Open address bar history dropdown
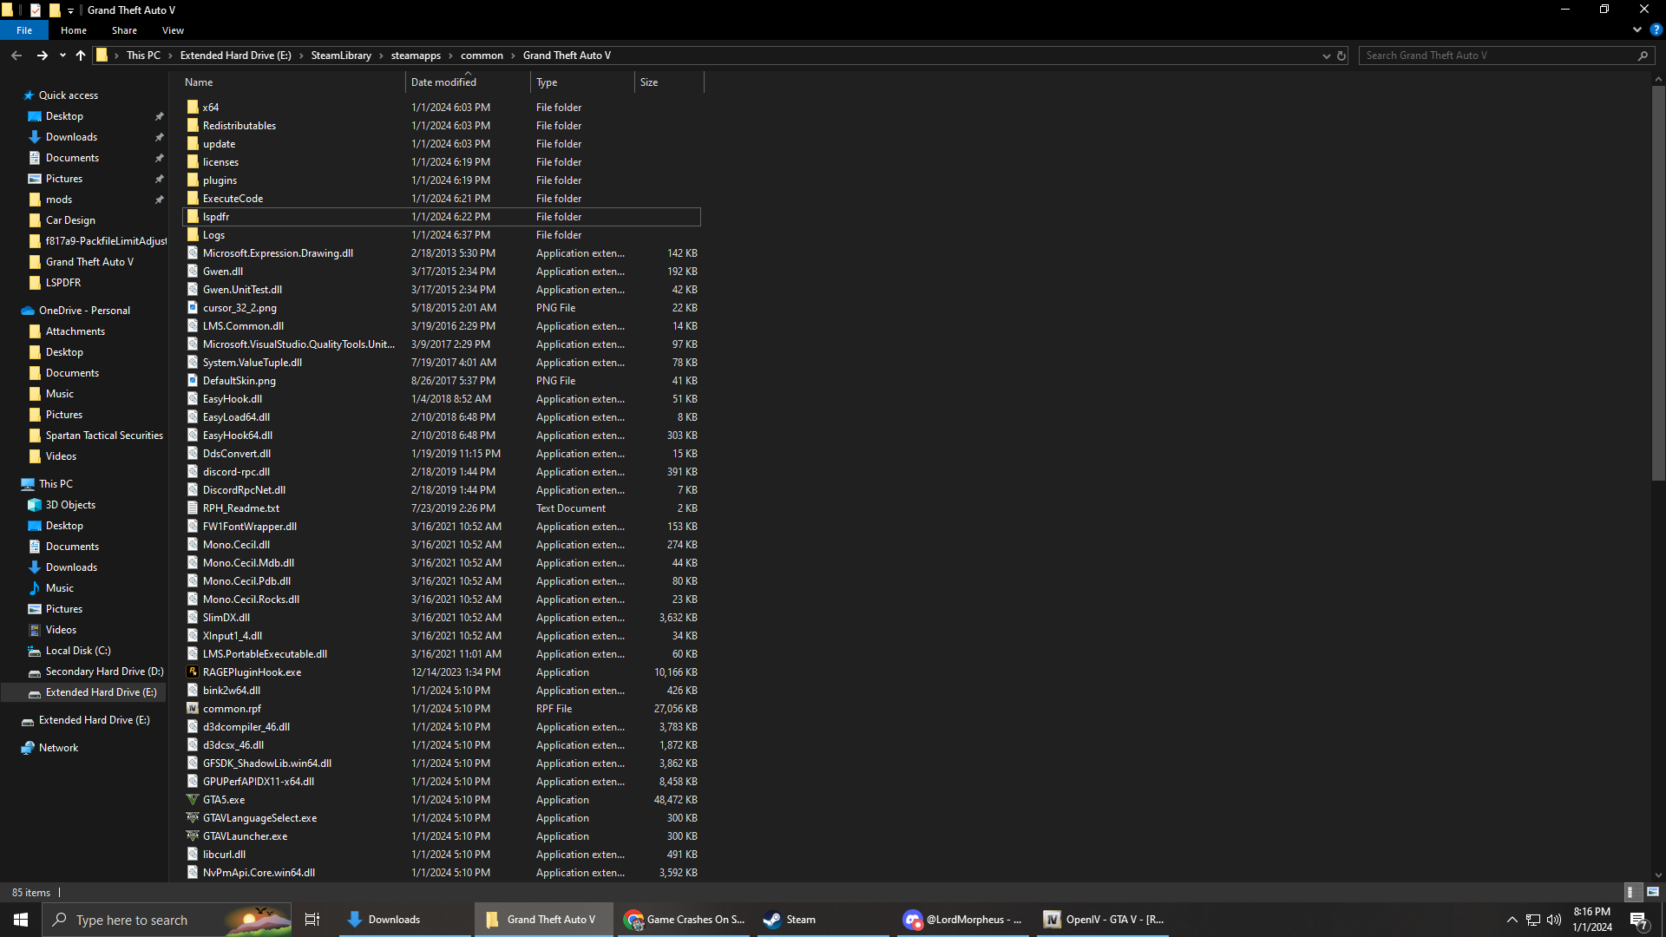Image resolution: width=1666 pixels, height=937 pixels. click(x=1326, y=56)
